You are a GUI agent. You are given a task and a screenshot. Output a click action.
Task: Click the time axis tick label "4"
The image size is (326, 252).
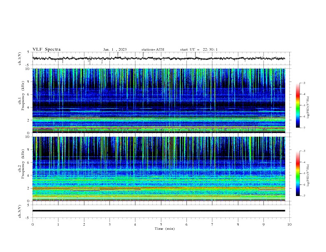pos(135,224)
